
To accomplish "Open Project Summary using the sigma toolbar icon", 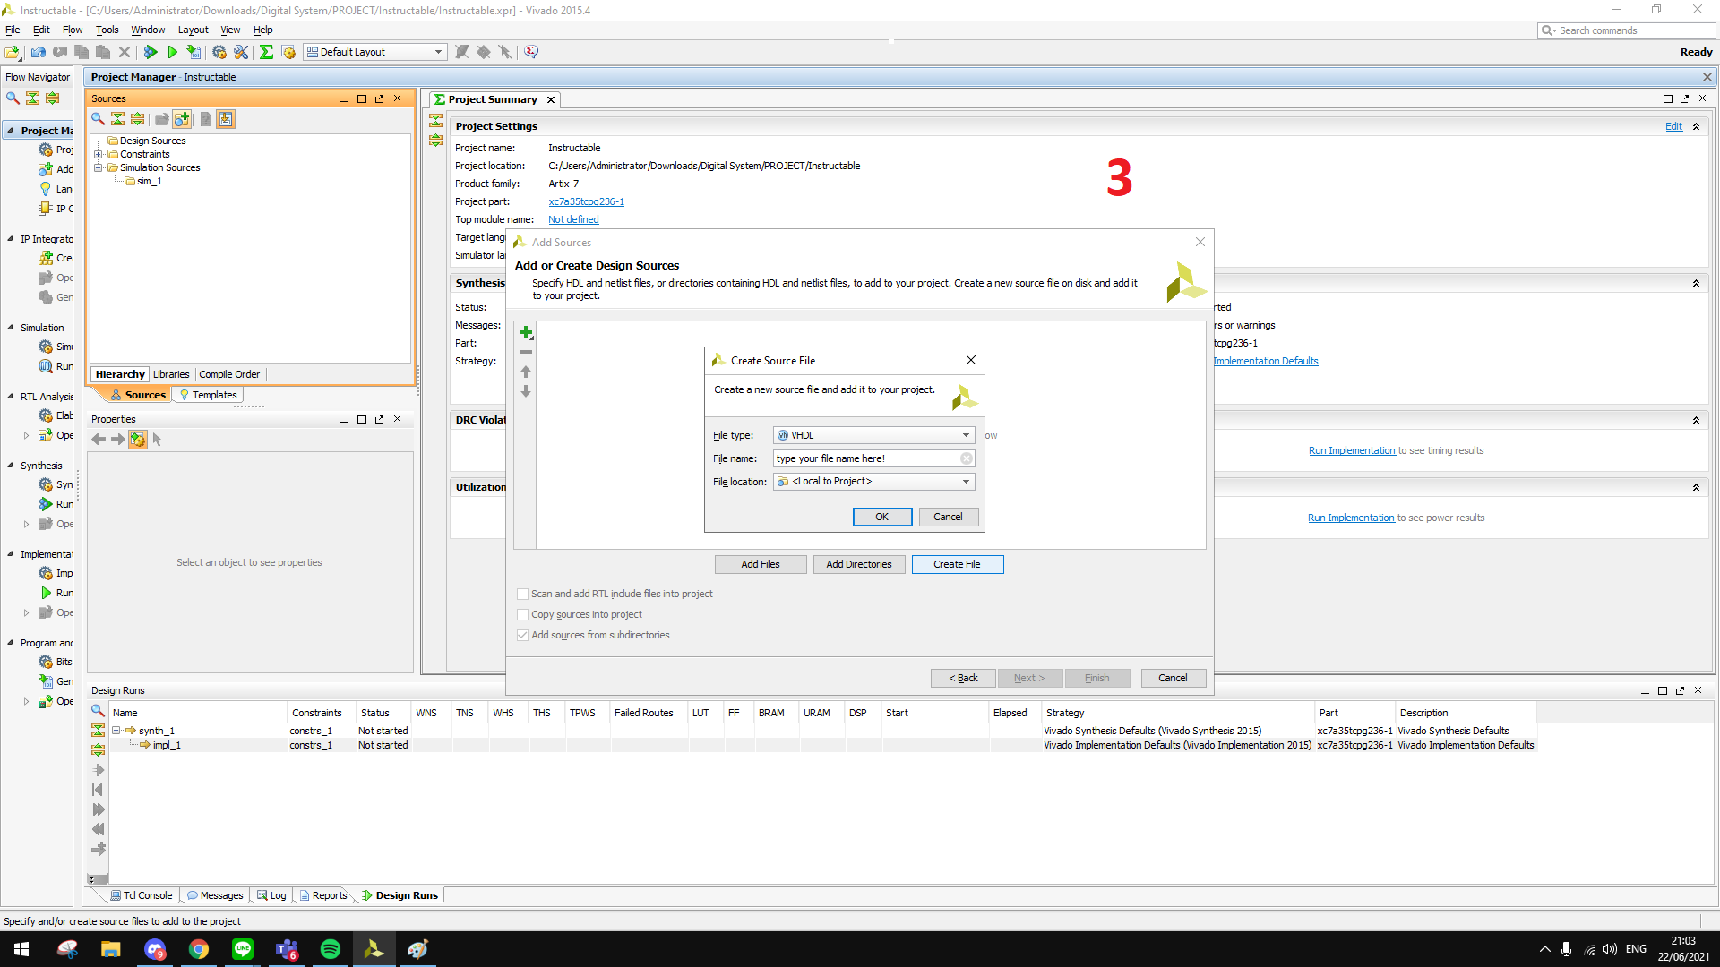I will (x=266, y=51).
